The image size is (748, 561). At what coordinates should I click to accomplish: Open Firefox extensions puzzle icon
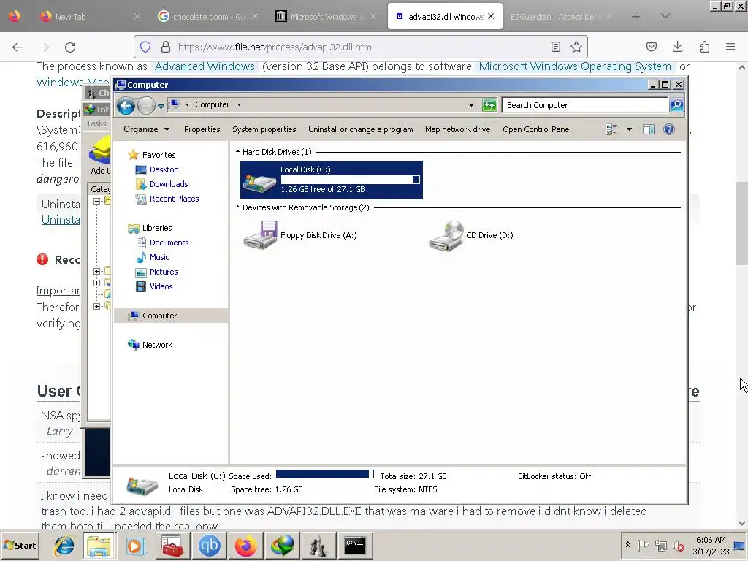(x=704, y=47)
